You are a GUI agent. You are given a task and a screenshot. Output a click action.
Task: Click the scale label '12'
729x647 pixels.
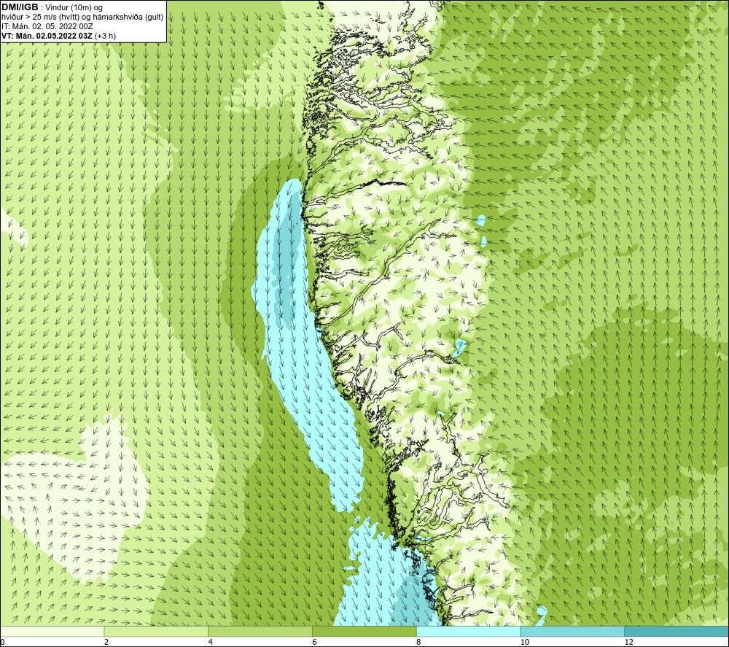[x=629, y=642]
